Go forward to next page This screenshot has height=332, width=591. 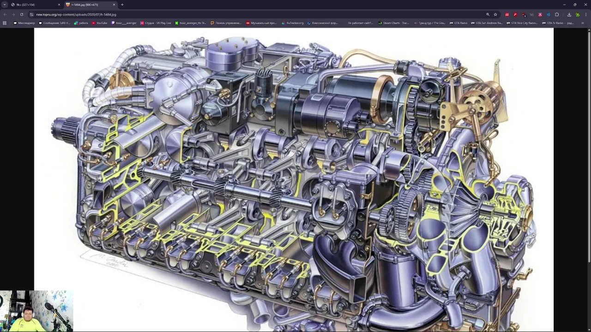(13, 14)
